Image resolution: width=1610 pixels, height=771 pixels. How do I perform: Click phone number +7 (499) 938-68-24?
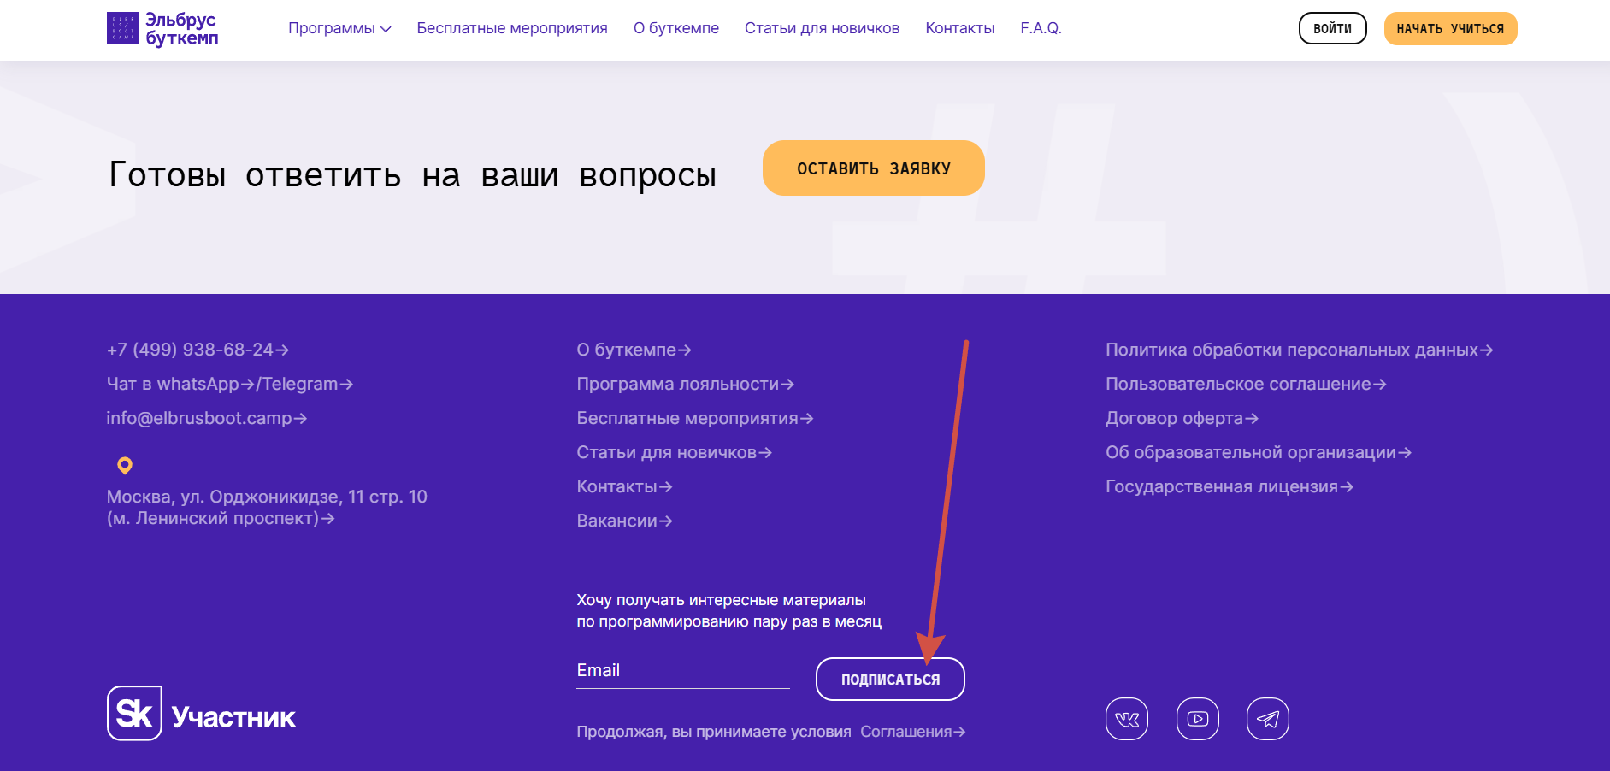click(x=198, y=350)
